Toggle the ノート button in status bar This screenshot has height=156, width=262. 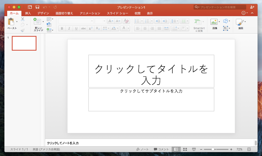click(x=142, y=149)
